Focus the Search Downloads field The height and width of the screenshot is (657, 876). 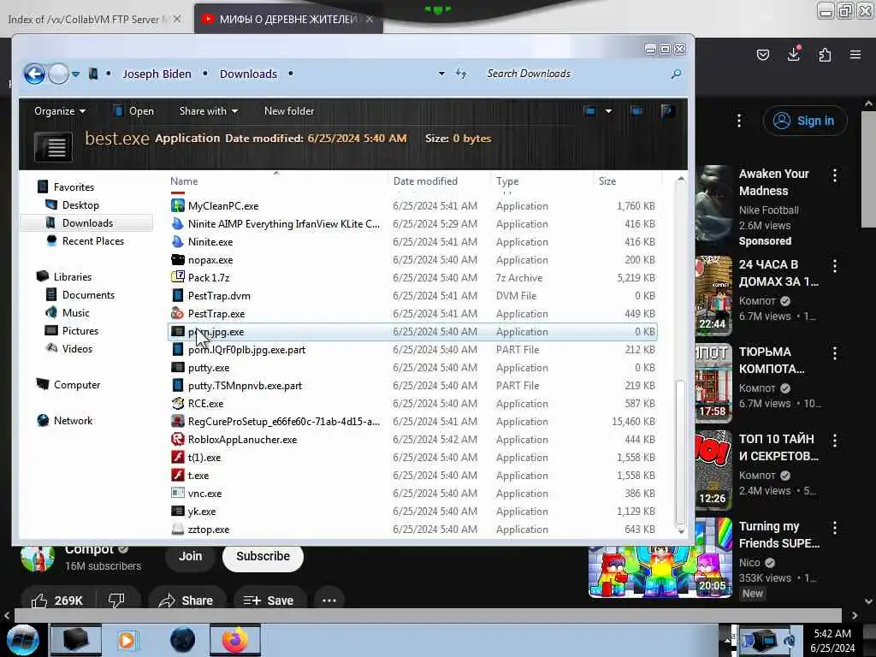click(576, 74)
